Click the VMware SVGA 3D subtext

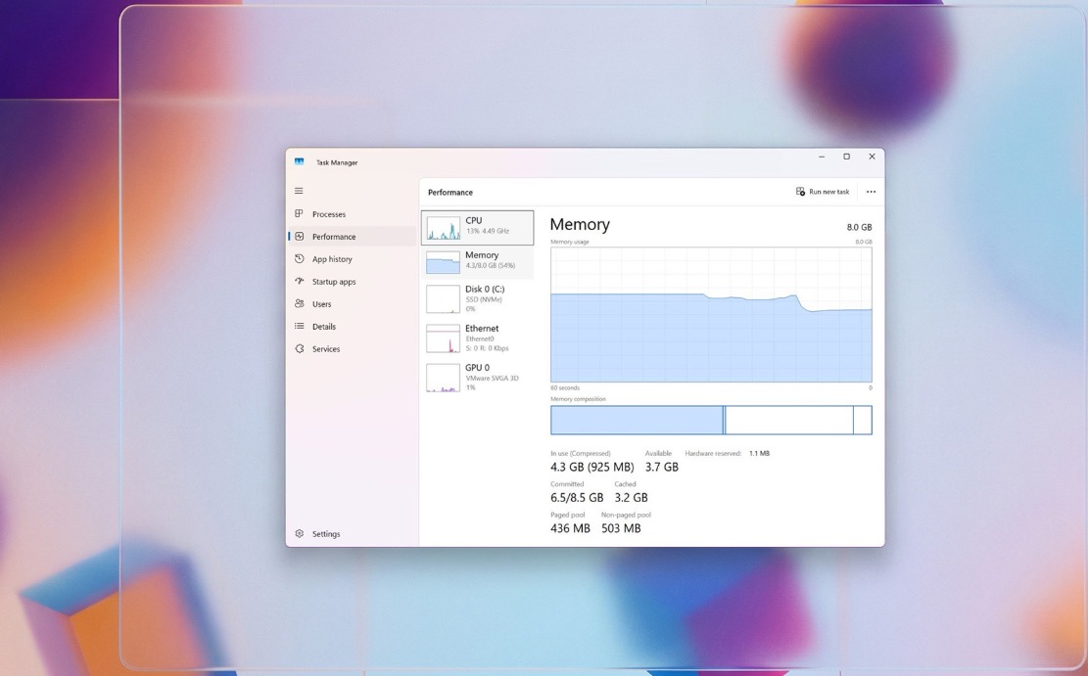tap(492, 379)
